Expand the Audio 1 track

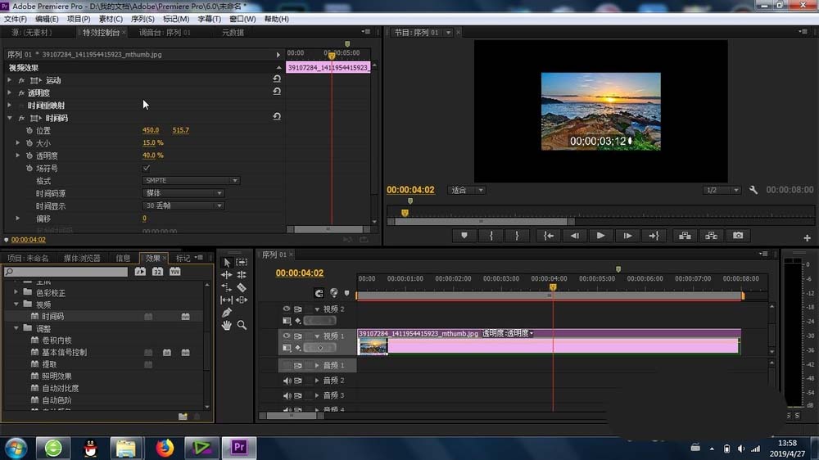pyautogui.click(x=317, y=366)
